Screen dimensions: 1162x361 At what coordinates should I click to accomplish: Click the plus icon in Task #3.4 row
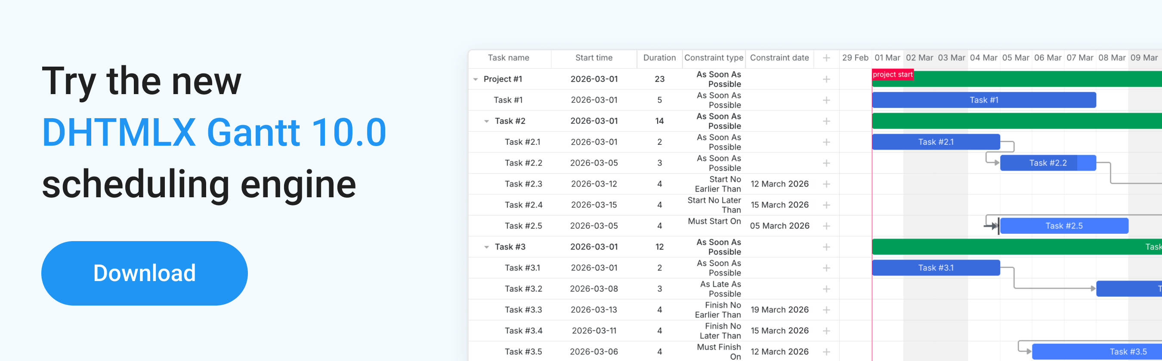(x=826, y=331)
